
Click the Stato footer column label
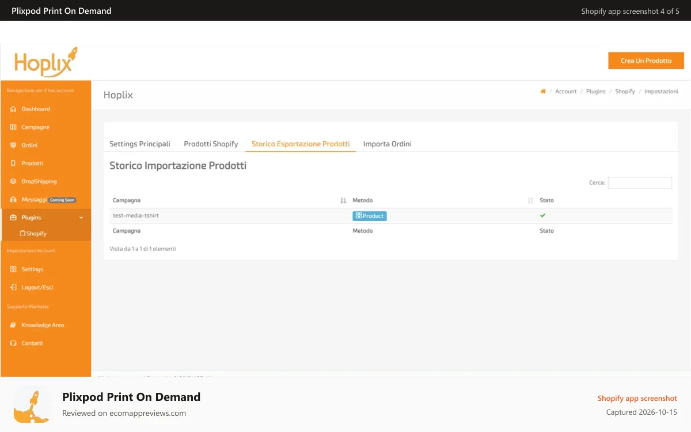pos(546,231)
